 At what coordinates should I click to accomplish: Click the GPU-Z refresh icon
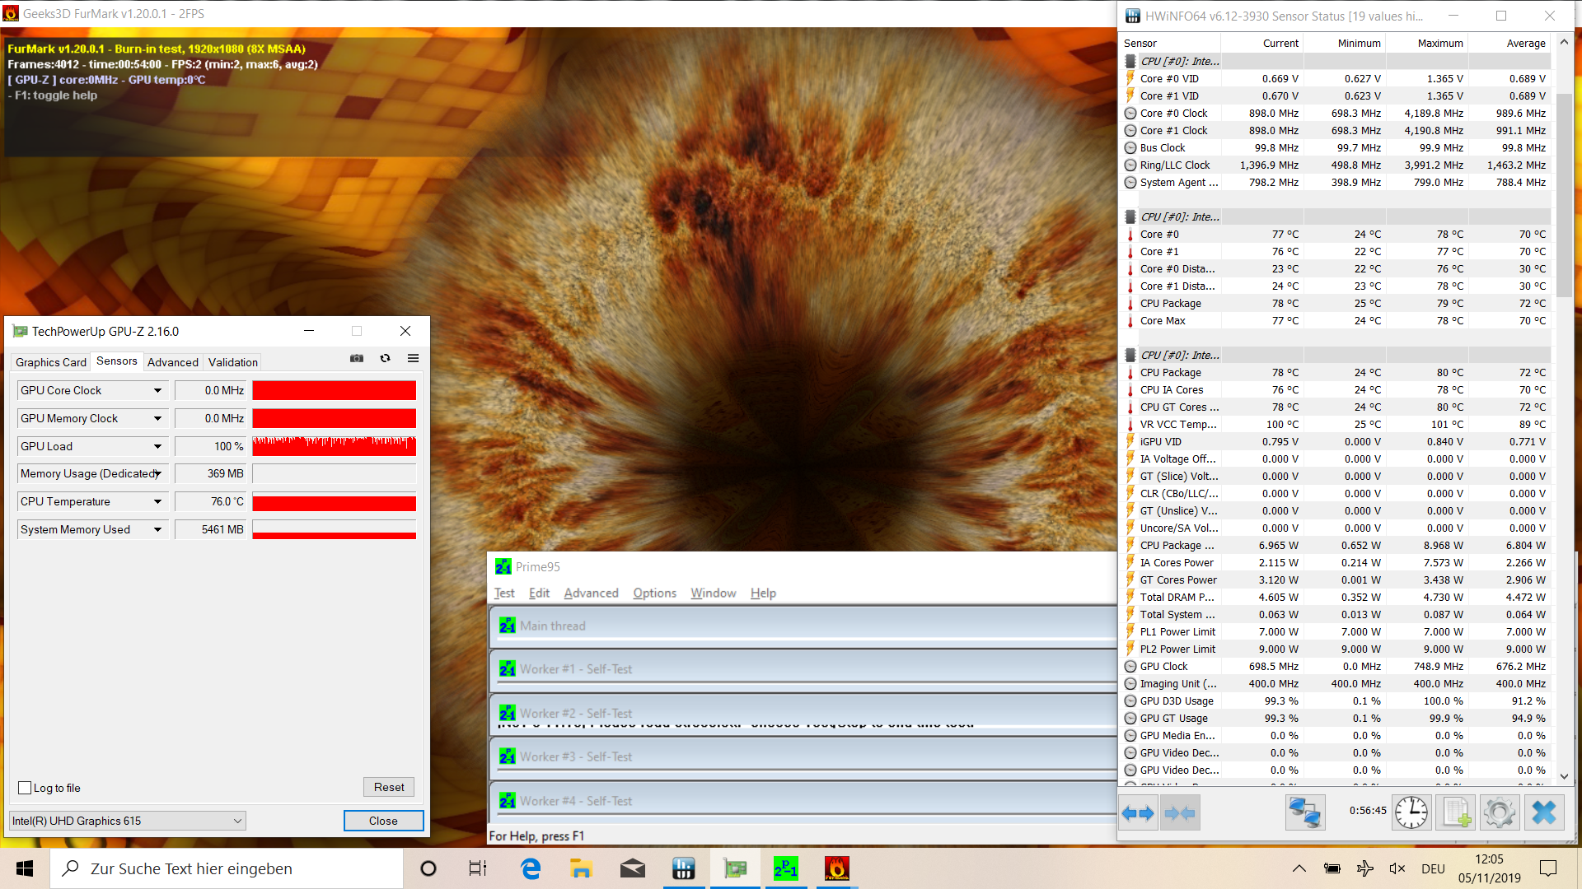(x=385, y=358)
